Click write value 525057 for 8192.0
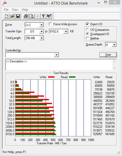Image resolution: width=122 pixels, height=156 pixels. 98,134
